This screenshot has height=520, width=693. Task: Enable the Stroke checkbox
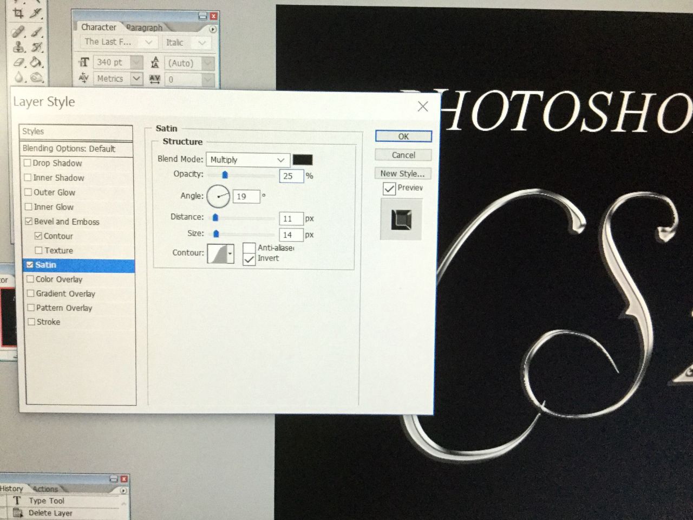(32, 321)
